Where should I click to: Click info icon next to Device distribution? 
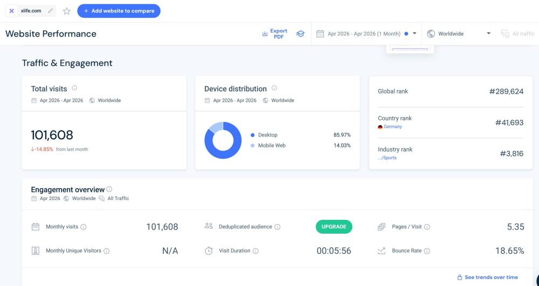pyautogui.click(x=274, y=88)
